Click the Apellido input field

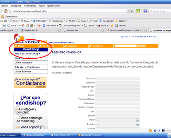tap(118, 83)
